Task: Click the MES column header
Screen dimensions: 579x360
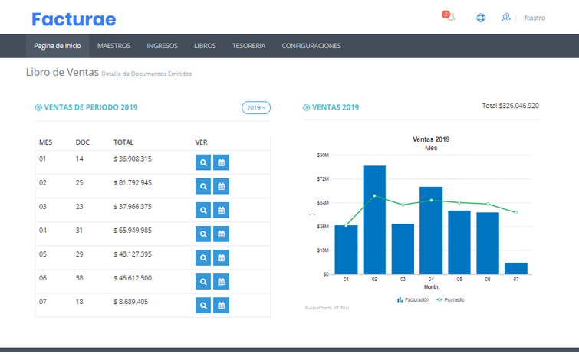Action: tap(46, 142)
